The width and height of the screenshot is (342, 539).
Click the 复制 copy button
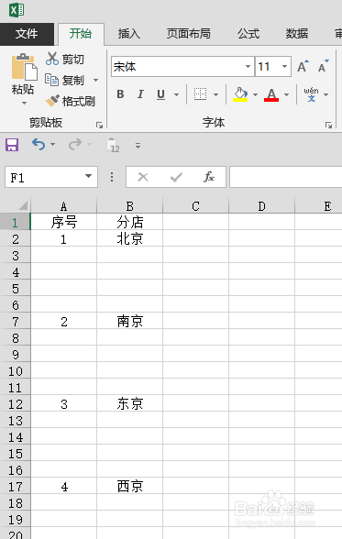[65, 80]
